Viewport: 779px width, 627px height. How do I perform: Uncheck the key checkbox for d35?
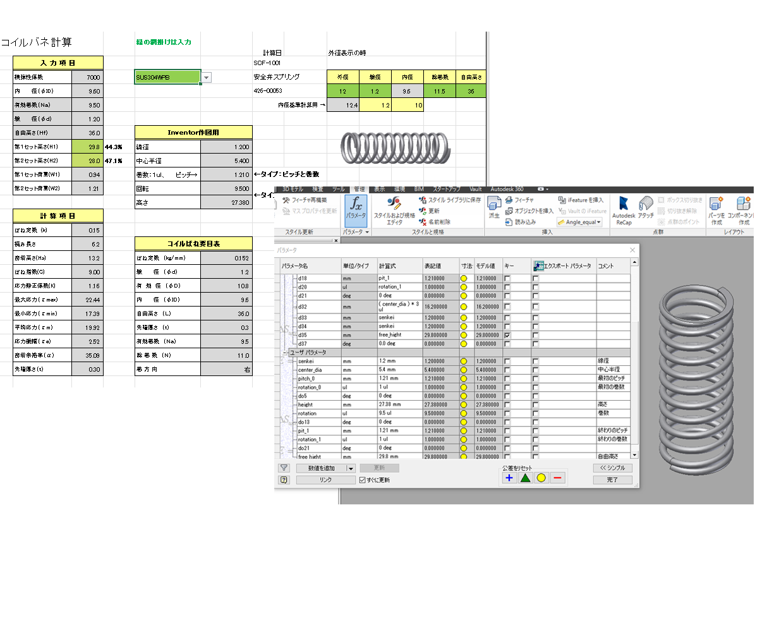[507, 335]
